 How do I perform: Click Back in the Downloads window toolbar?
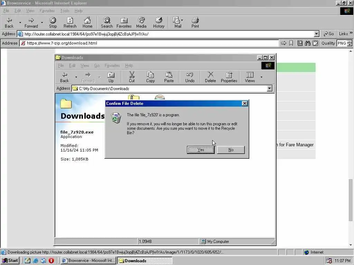(x=64, y=77)
